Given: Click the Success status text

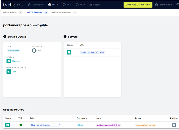Looking at the screenshot, I should (x=16, y=61).
